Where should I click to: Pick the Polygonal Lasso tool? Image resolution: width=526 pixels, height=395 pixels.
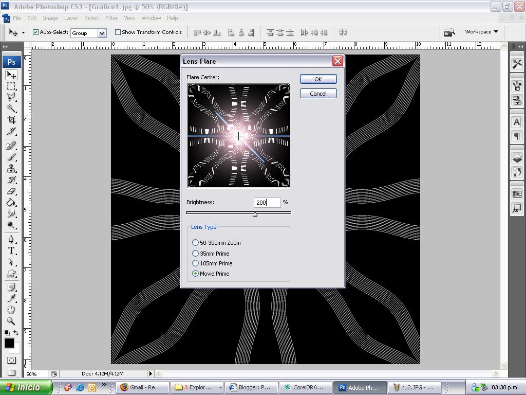click(x=11, y=97)
